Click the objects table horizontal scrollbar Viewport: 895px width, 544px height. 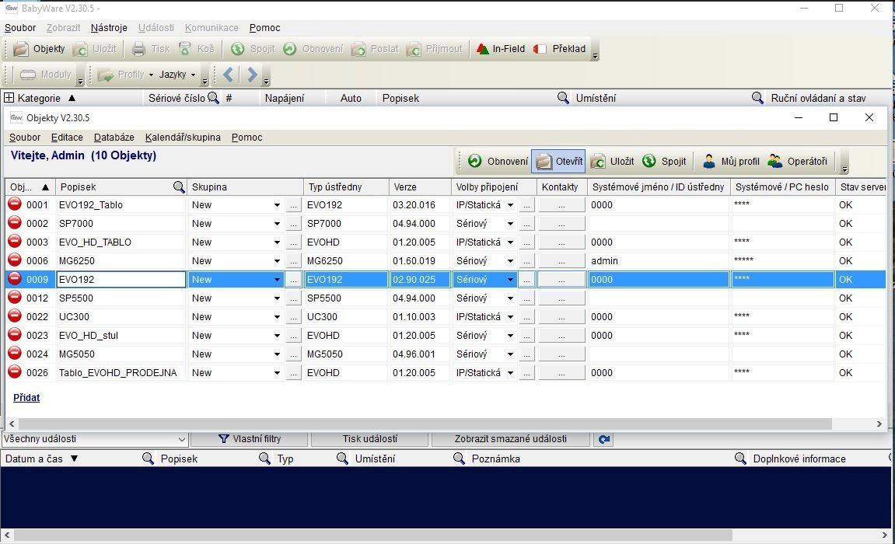click(x=420, y=424)
